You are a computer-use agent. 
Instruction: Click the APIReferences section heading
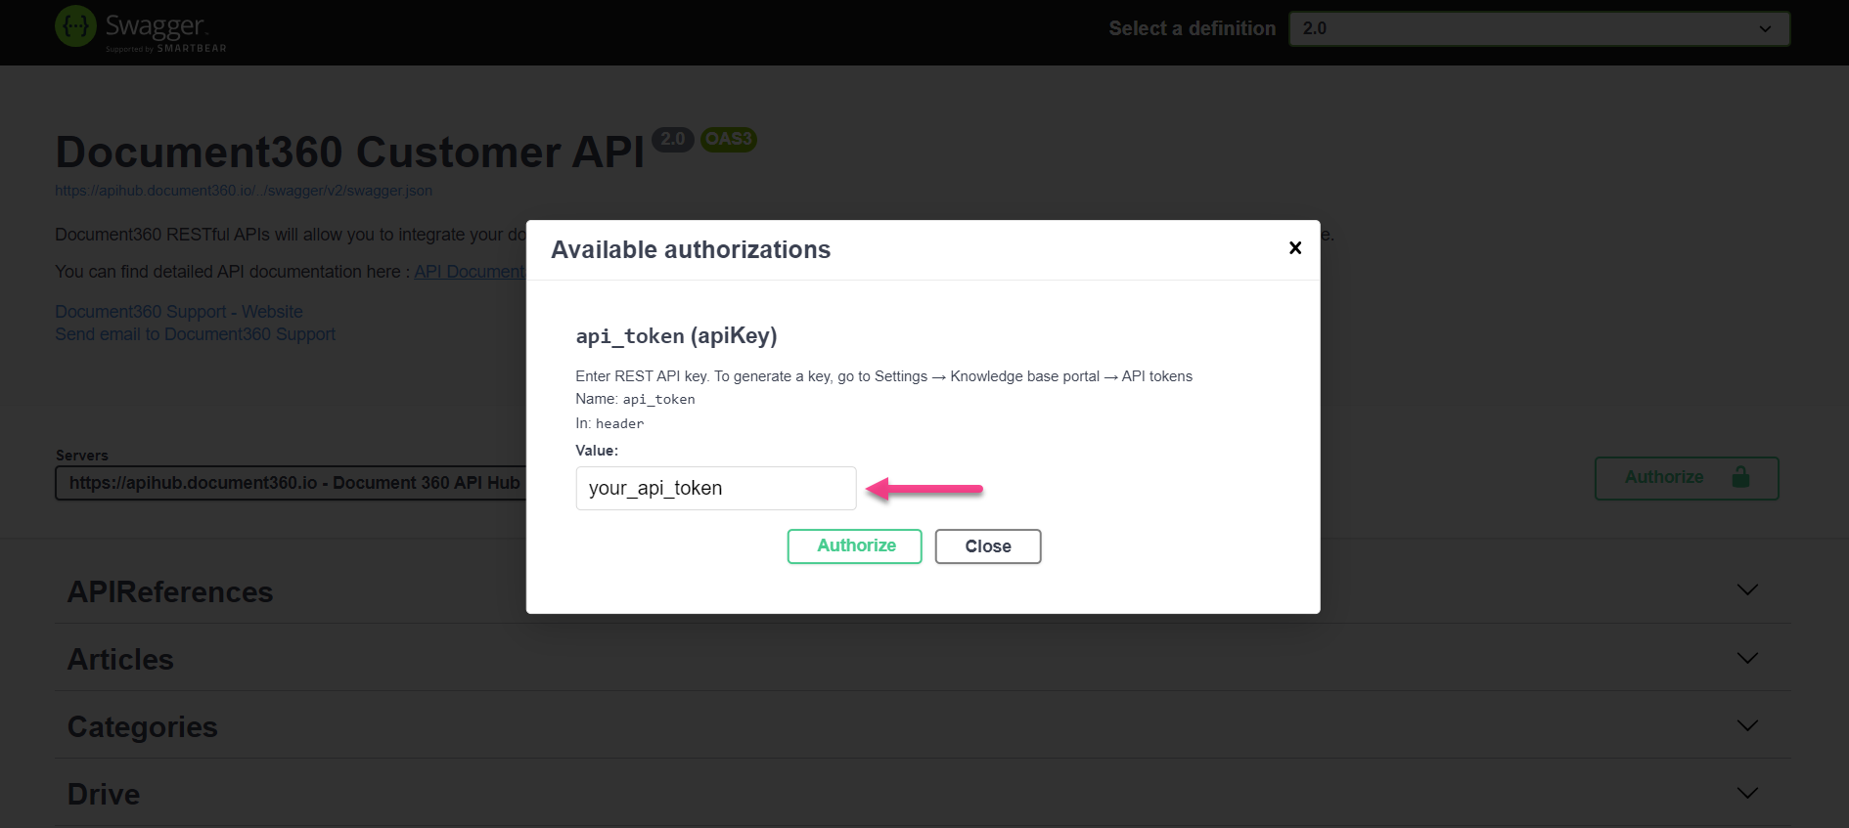170,592
